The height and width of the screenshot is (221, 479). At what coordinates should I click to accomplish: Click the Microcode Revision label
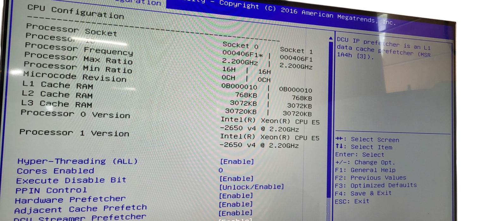pos(75,76)
